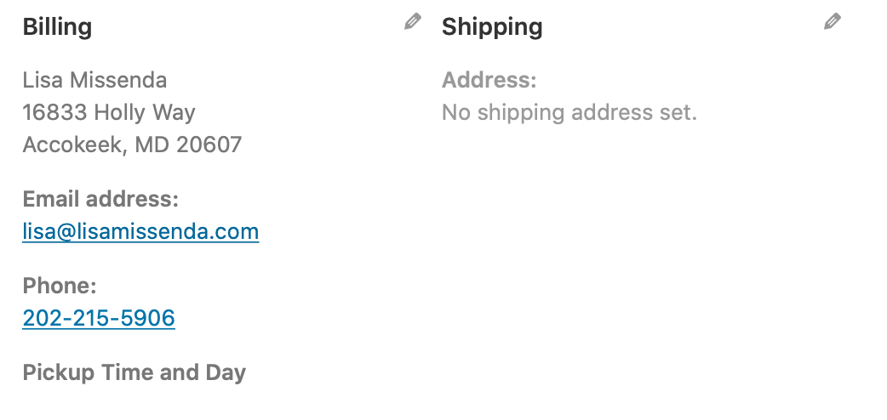
Task: Edit the Shipping address with pencil icon
Action: coord(833,21)
